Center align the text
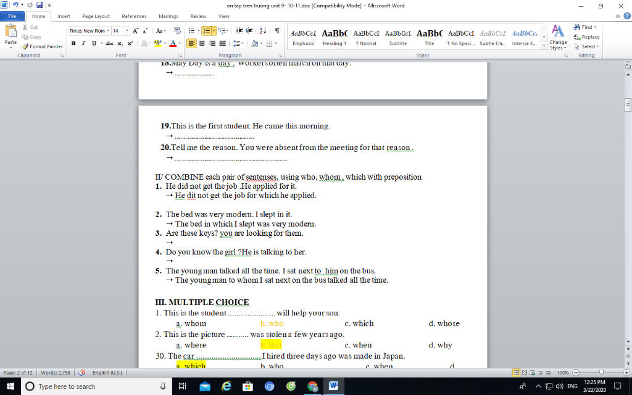Image resolution: width=632 pixels, height=395 pixels. [202, 43]
